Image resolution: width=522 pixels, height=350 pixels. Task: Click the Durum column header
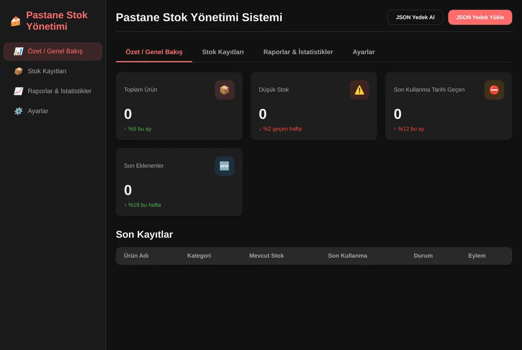[x=423, y=256]
